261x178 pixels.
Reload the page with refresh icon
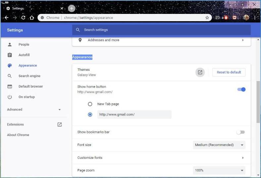tap(23, 18)
